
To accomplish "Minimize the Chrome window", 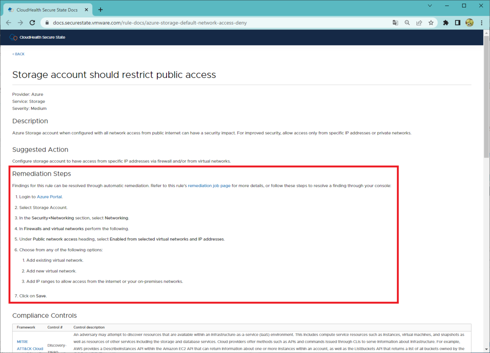I will tap(448, 6).
